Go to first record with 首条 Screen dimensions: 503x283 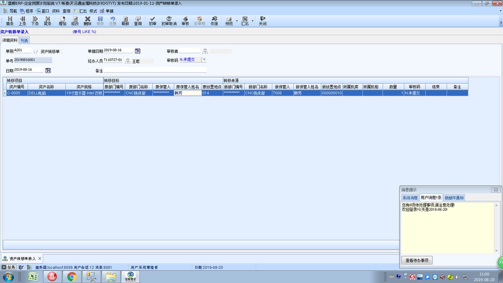click(10, 21)
